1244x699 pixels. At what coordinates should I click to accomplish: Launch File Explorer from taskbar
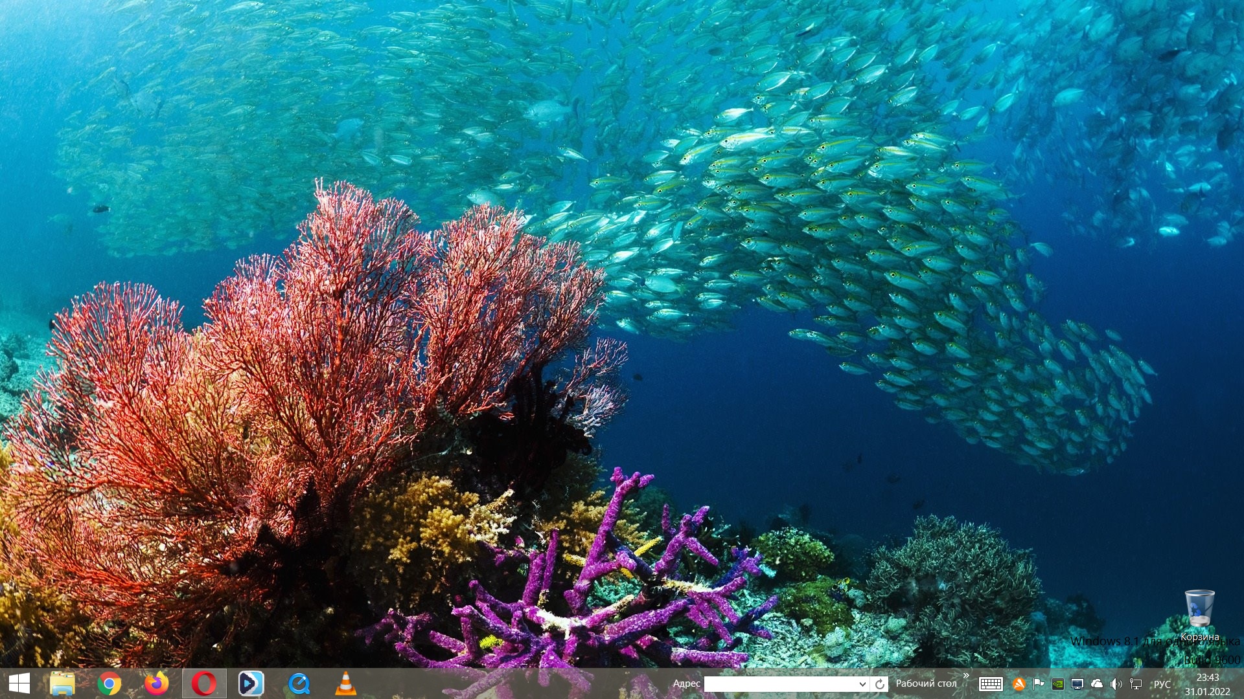[x=62, y=683]
